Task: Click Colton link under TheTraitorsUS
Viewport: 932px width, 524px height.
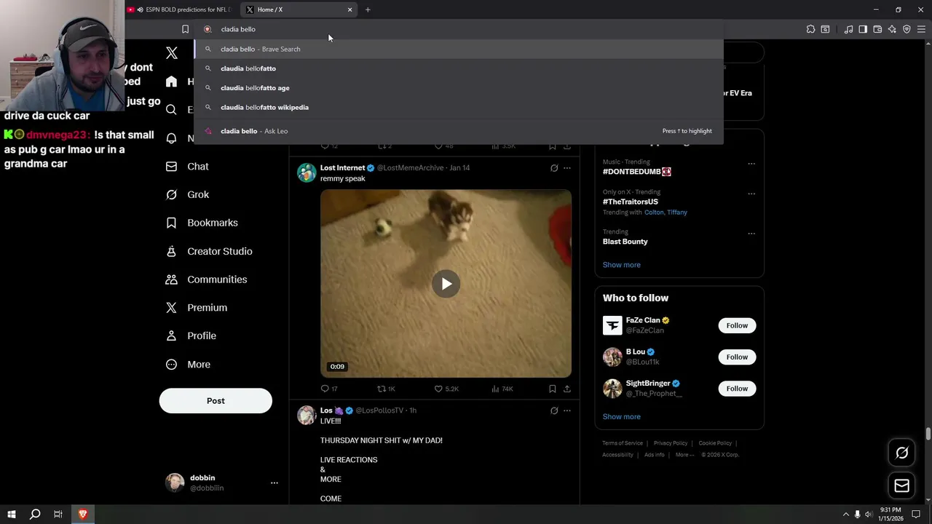Action: (654, 213)
